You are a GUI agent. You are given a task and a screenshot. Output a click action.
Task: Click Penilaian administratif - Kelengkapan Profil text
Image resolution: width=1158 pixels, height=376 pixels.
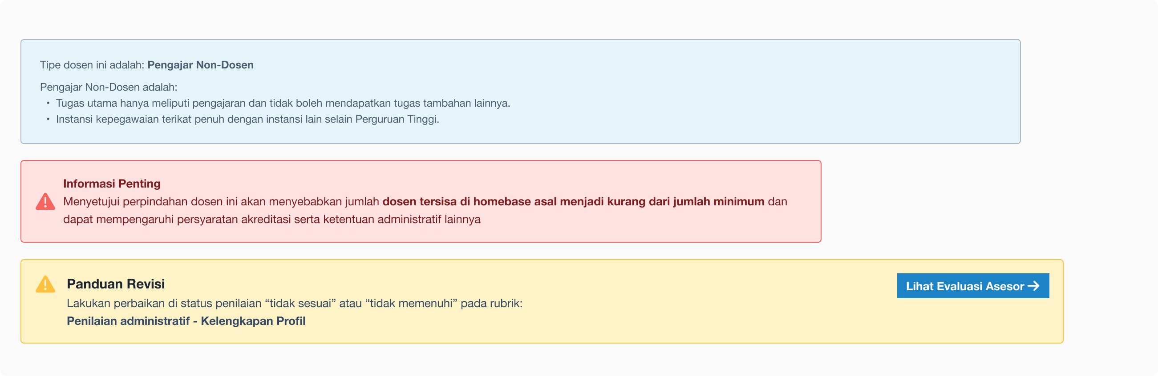[x=186, y=321]
